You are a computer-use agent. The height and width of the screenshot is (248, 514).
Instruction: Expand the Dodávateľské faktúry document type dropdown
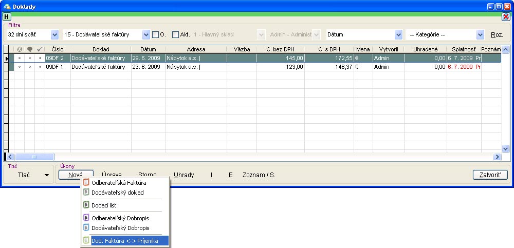(x=146, y=35)
